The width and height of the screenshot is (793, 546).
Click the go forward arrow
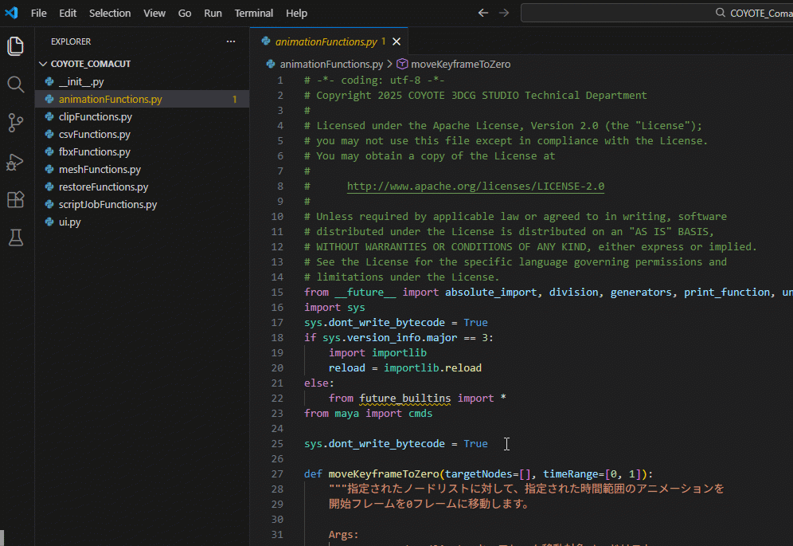point(503,13)
